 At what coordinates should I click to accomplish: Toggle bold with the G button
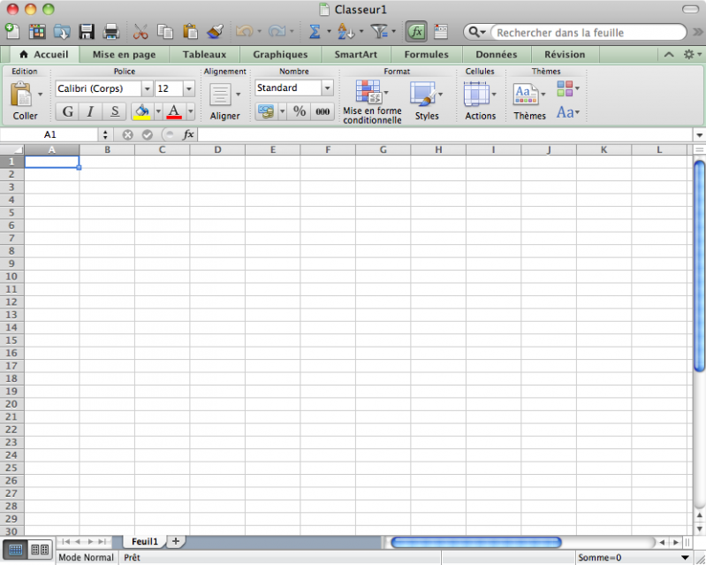click(x=67, y=111)
